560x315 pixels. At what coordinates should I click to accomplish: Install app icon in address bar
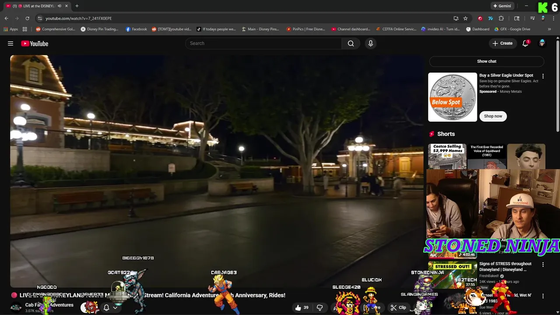tap(456, 18)
